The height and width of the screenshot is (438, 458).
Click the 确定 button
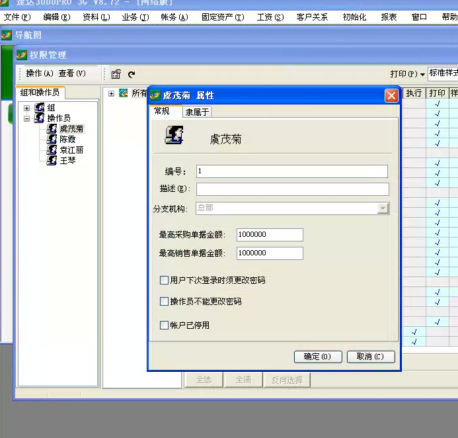click(318, 357)
